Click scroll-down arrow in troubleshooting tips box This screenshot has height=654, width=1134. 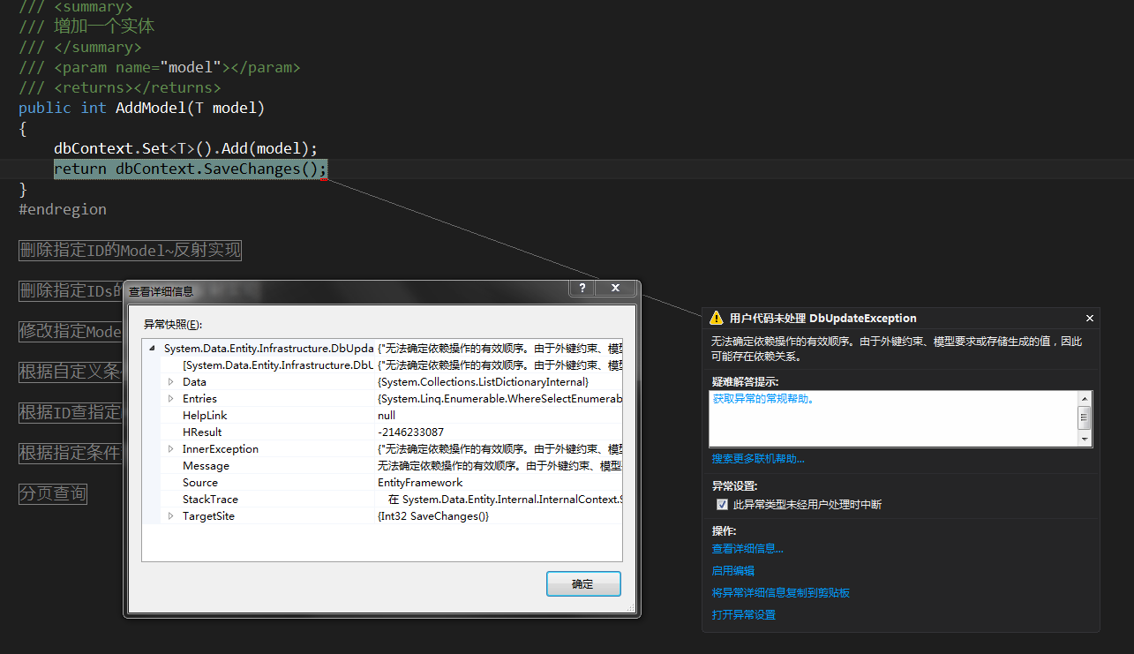coord(1085,439)
